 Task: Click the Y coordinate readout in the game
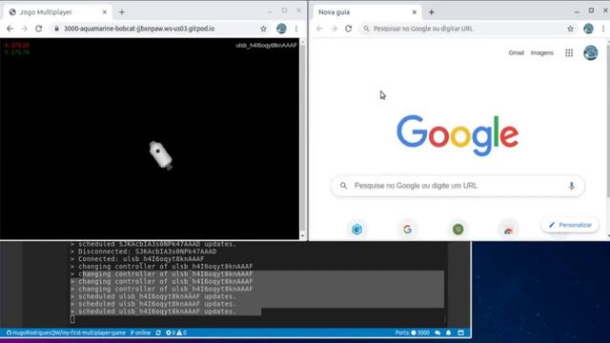(x=17, y=52)
